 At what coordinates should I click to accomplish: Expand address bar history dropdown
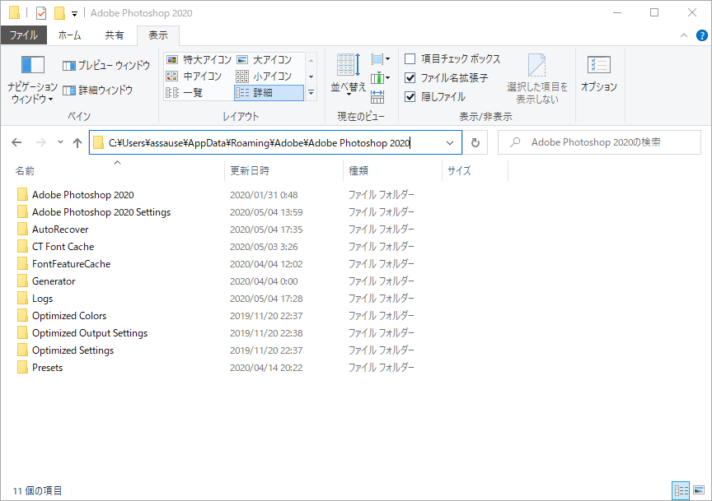pyautogui.click(x=450, y=143)
